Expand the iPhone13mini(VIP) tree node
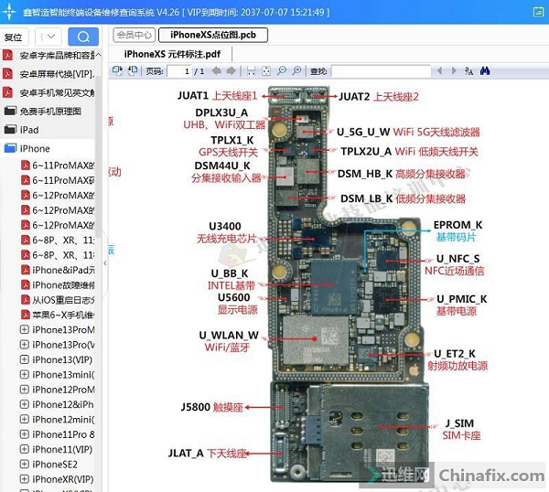 coord(25,374)
